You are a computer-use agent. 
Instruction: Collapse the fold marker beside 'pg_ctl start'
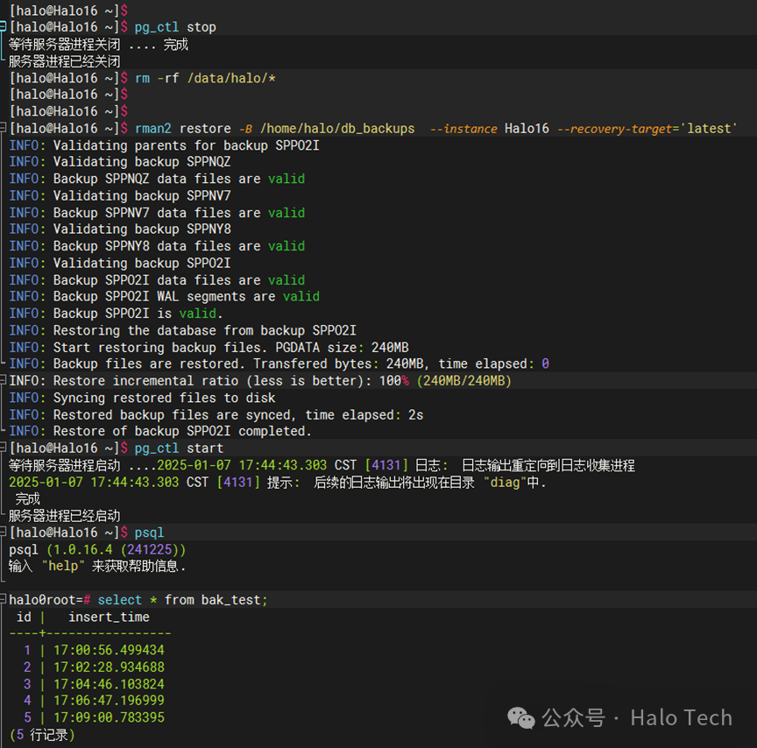click(x=3, y=448)
